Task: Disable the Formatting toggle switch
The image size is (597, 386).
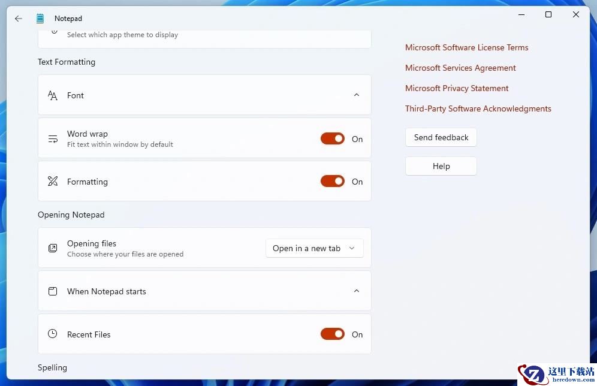Action: pyautogui.click(x=333, y=181)
